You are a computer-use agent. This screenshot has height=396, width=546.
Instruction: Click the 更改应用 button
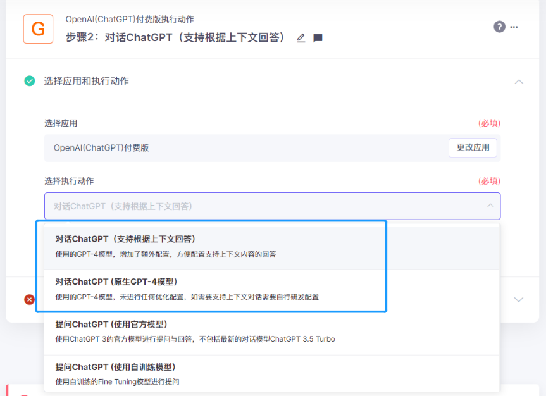pyautogui.click(x=473, y=147)
